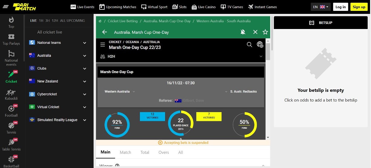371x168 pixels.
Task: Open Instant Games page
Action: [x=263, y=7]
